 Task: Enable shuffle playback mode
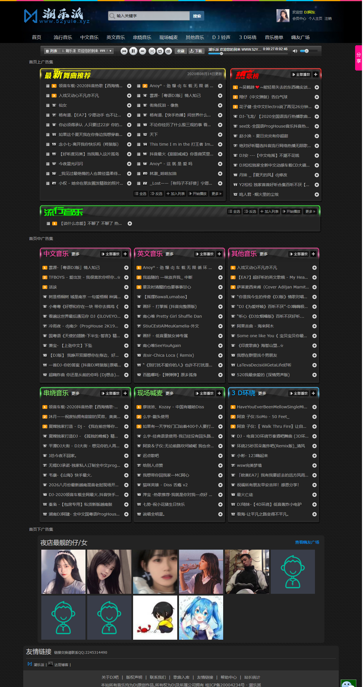152,51
